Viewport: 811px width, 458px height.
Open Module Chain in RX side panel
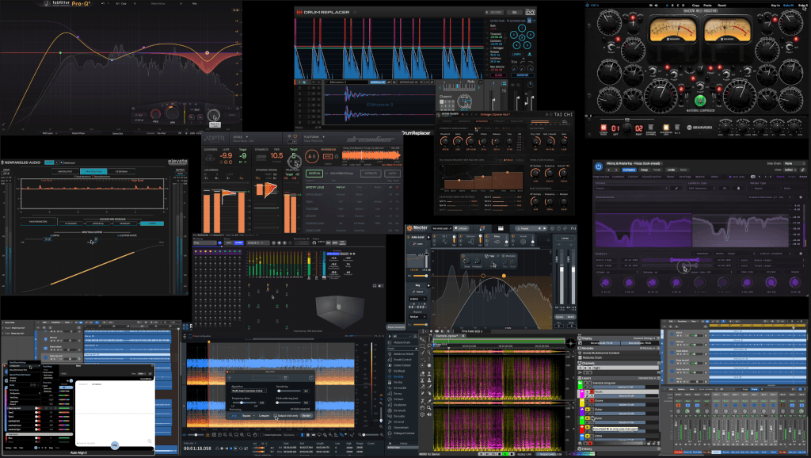click(402, 342)
